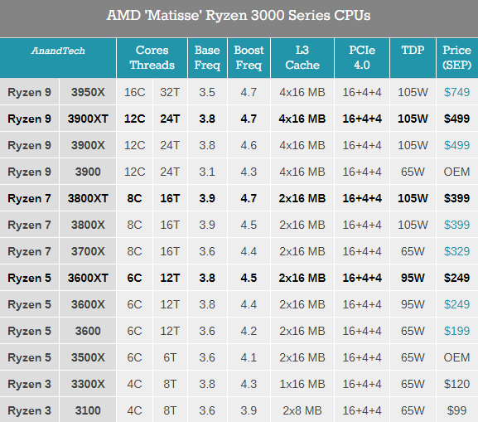Viewport: 478px width, 422px height.
Task: Click the 3100 model cell
Action: pos(88,410)
